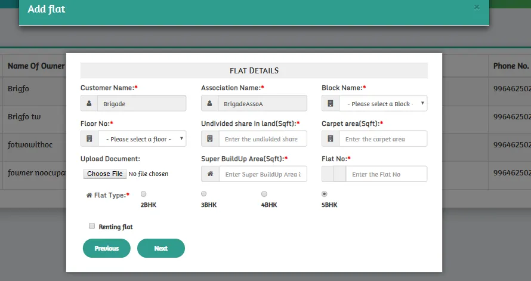Click the 'No file chosen' text
The height and width of the screenshot is (281, 531).
(149, 174)
